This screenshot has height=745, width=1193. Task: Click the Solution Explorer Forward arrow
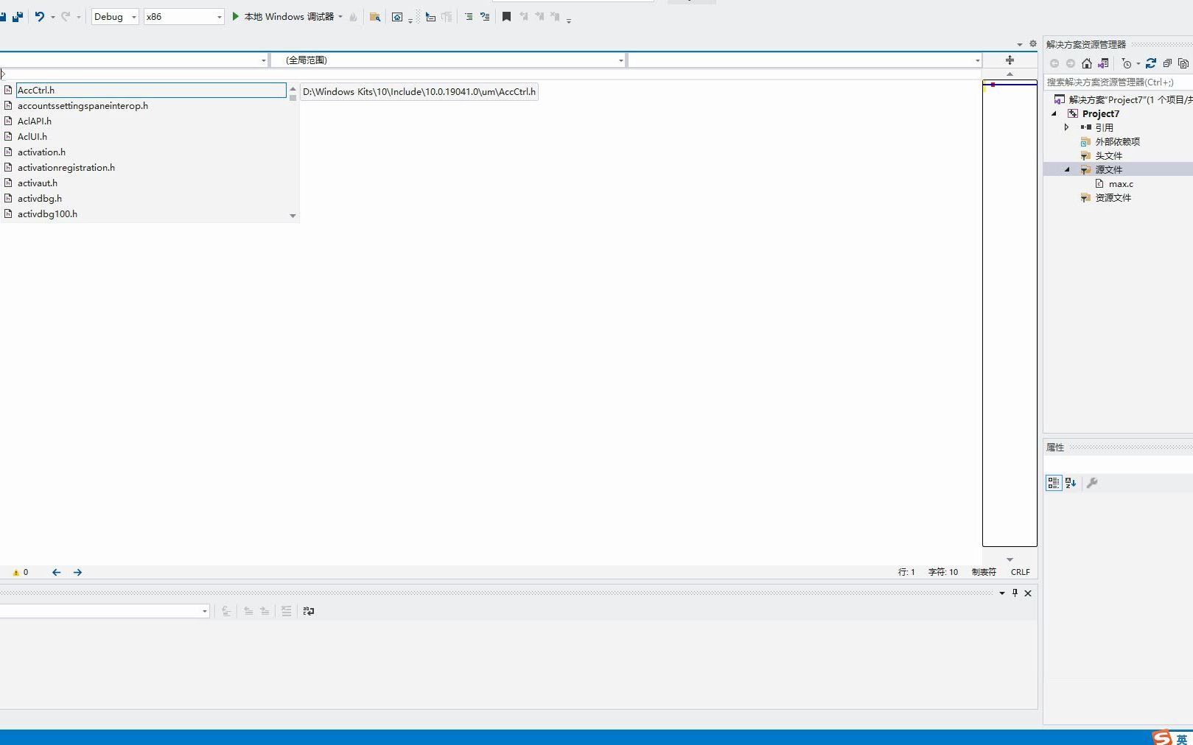point(1071,63)
